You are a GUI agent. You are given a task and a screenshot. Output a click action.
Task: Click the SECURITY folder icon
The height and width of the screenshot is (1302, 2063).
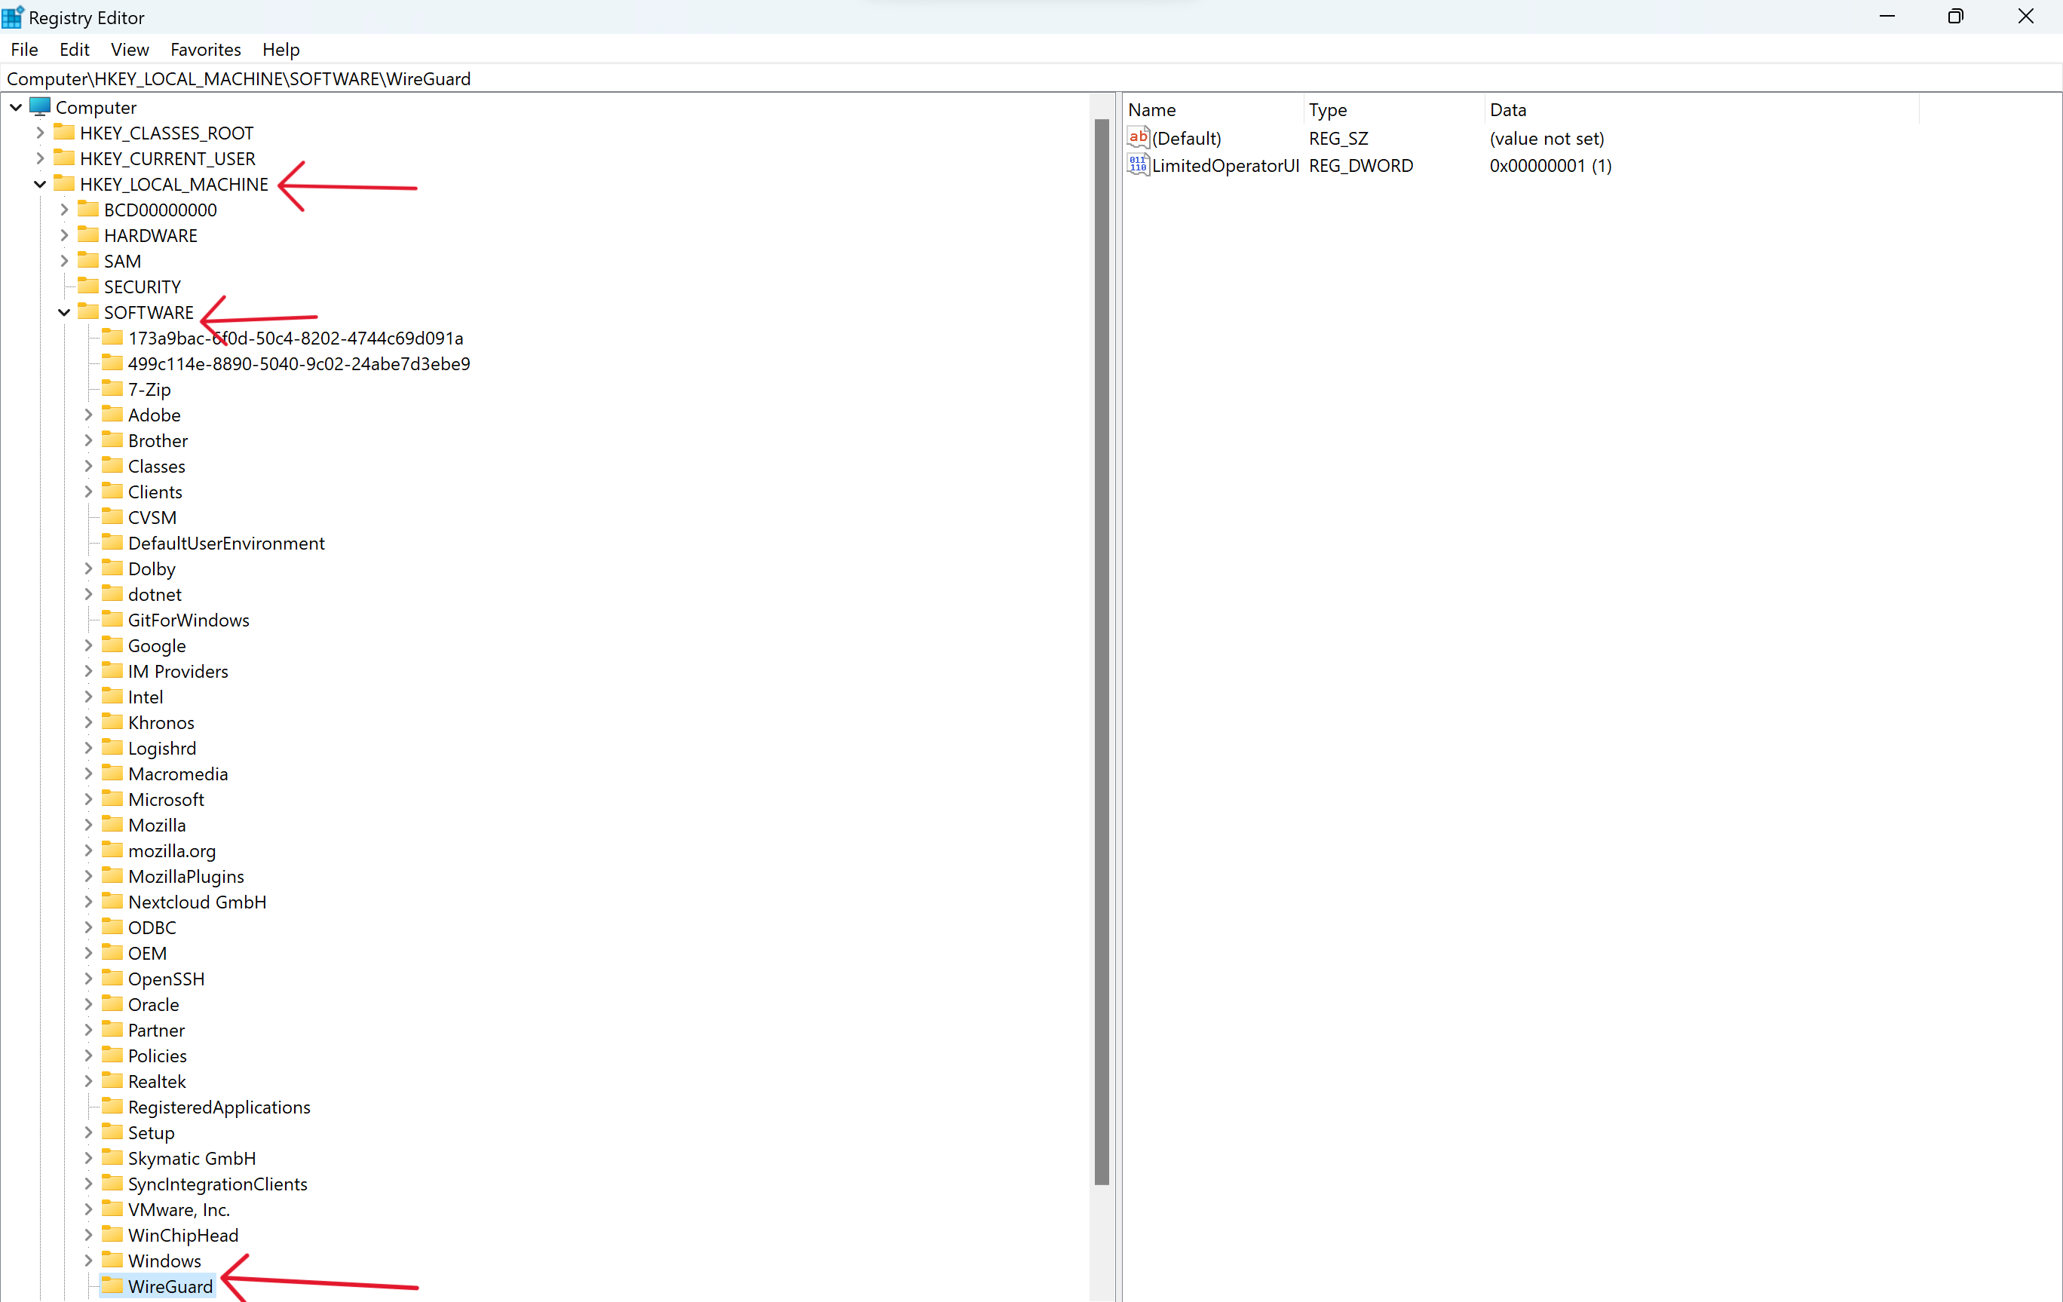[x=88, y=287]
